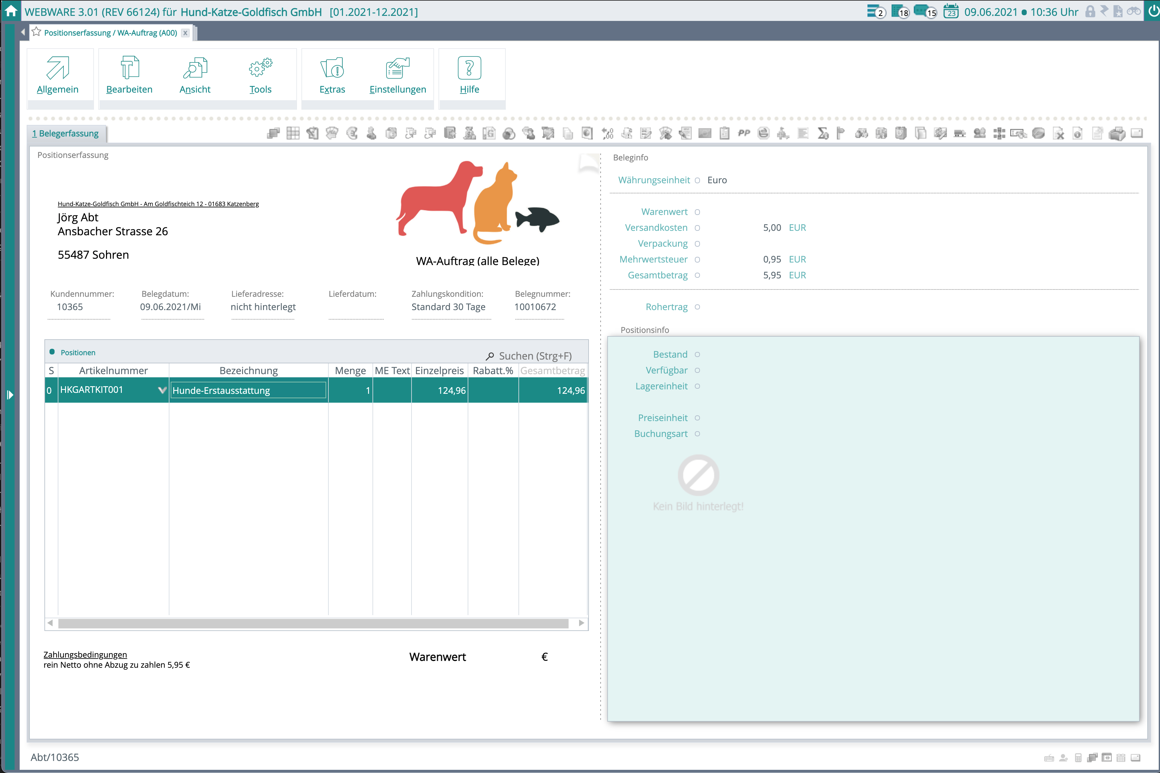Click the printer icon in document toolbar

coord(1117,133)
